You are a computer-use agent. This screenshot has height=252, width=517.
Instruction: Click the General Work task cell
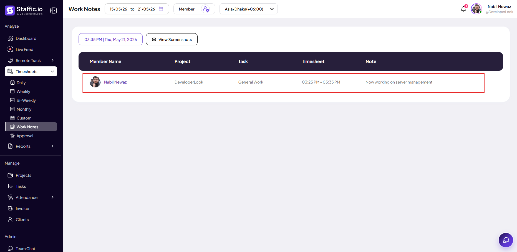point(251,82)
